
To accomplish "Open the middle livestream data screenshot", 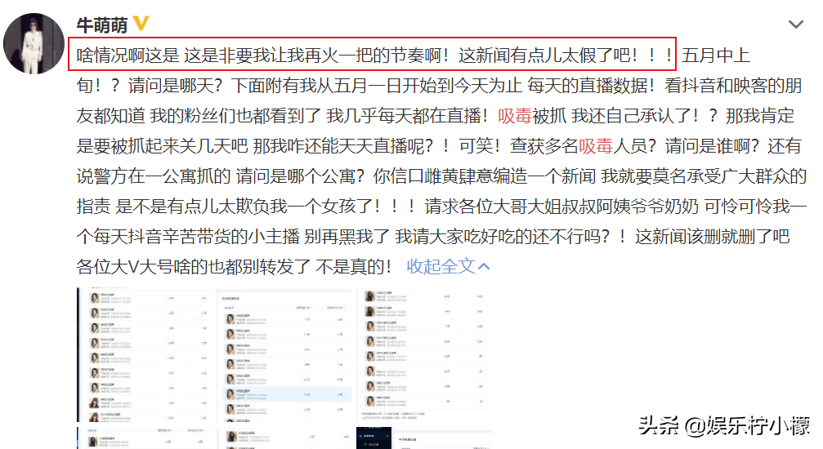I will pyautogui.click(x=284, y=354).
